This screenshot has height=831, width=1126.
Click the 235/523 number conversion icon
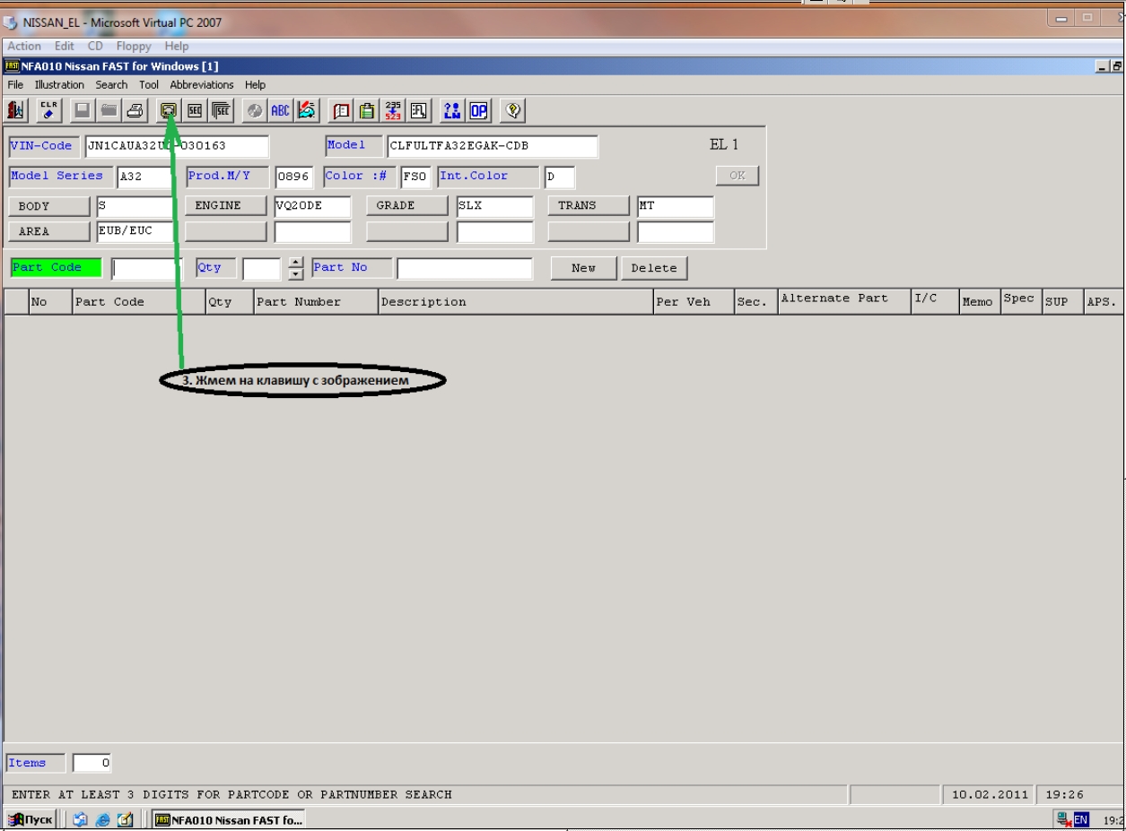coord(393,110)
